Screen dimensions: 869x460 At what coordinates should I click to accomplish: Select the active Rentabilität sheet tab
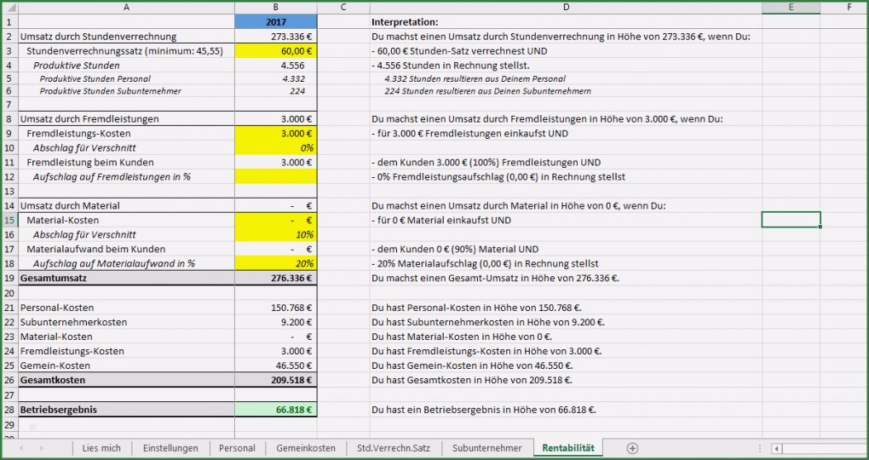[x=567, y=448]
